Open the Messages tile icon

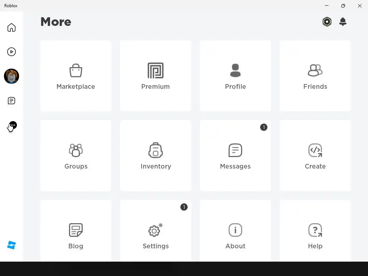235,150
